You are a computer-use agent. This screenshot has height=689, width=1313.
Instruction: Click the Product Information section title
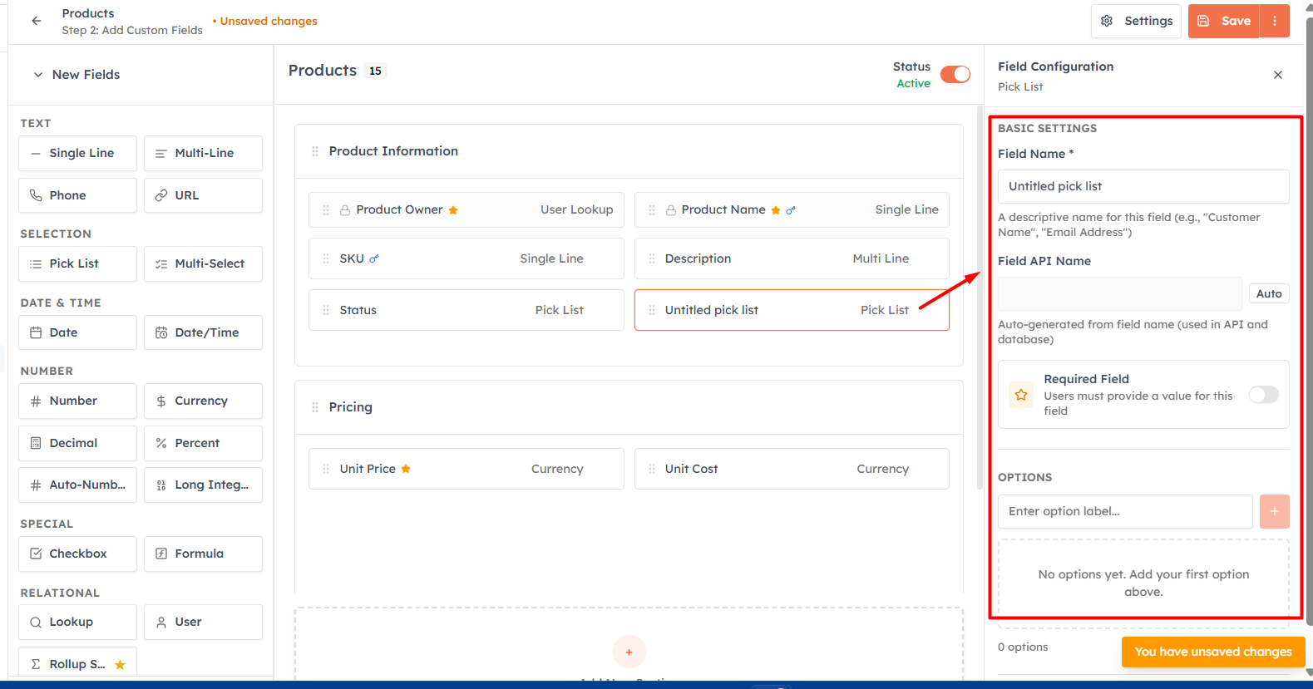pos(393,151)
